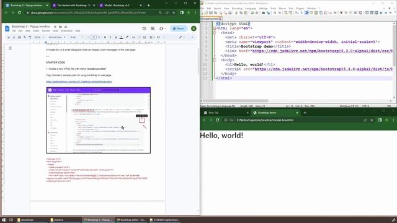Increase font size with plus button
The image size is (397, 223).
(x=99, y=37)
